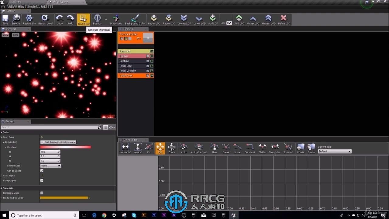The width and height of the screenshot is (389, 219).
Task: Jump to the Highest LOD
Action: click(268, 19)
